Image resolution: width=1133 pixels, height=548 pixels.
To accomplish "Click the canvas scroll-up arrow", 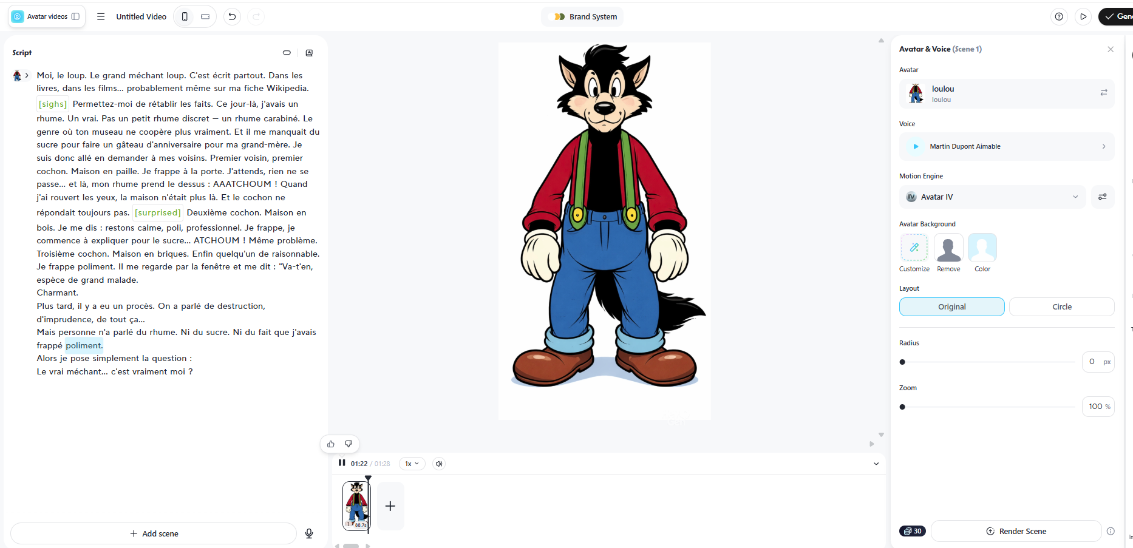I will click(x=881, y=41).
